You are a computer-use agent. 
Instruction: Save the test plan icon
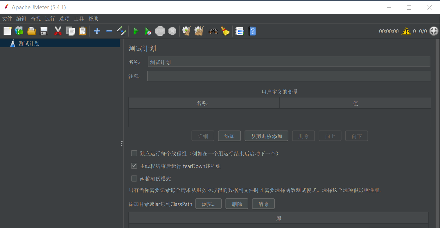point(44,31)
